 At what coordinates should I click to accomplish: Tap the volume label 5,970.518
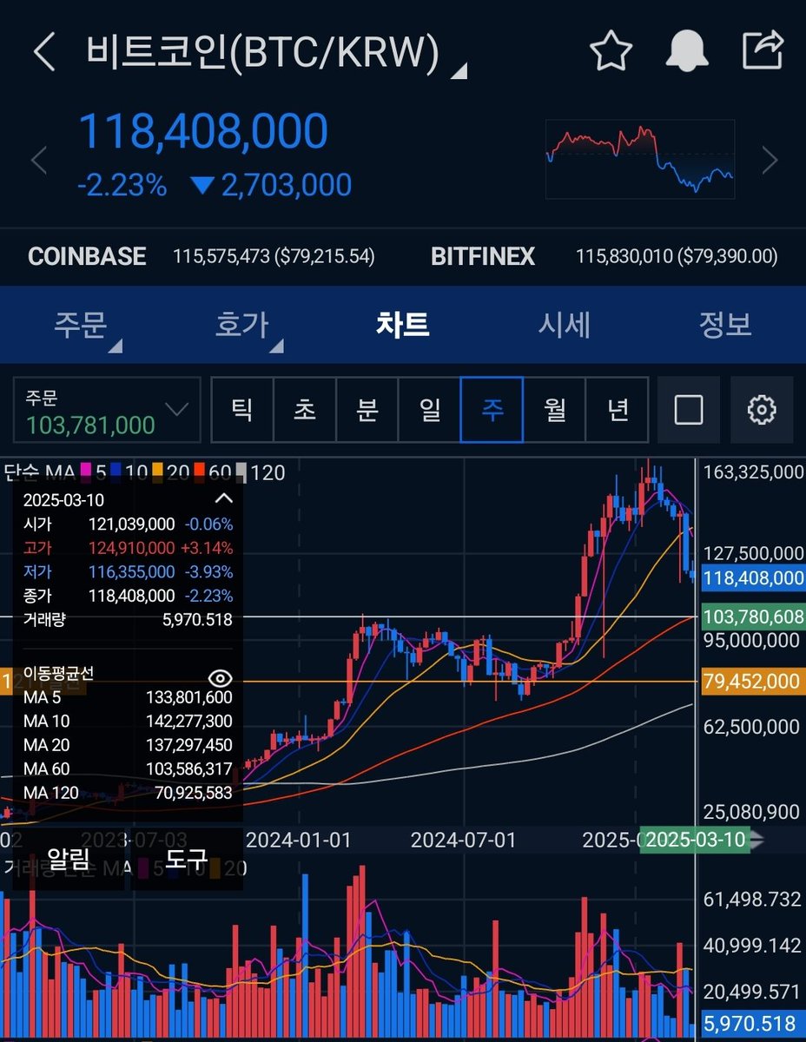[x=753, y=1023]
